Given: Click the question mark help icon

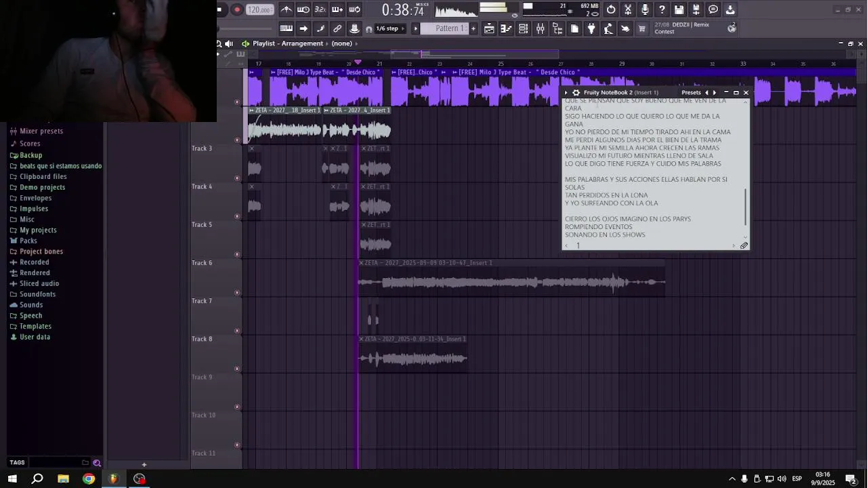Looking at the screenshot, I should click(x=662, y=9).
